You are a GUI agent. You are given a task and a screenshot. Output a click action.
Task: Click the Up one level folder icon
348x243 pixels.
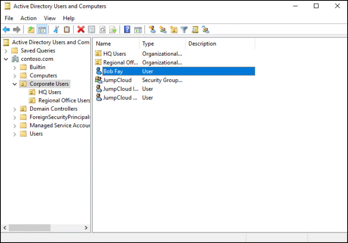pyautogui.click(x=31, y=29)
